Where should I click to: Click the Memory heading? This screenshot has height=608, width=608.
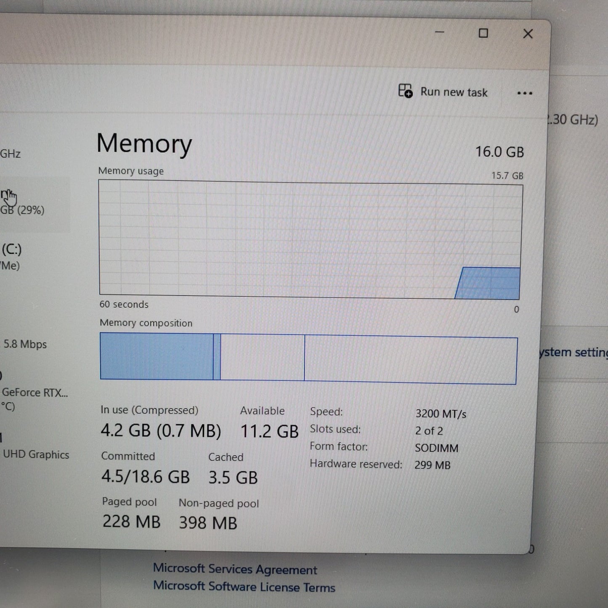coord(144,143)
